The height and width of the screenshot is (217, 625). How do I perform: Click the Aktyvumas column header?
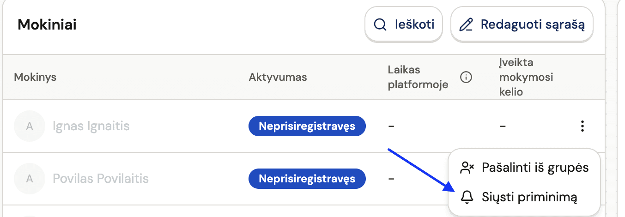pyautogui.click(x=278, y=77)
